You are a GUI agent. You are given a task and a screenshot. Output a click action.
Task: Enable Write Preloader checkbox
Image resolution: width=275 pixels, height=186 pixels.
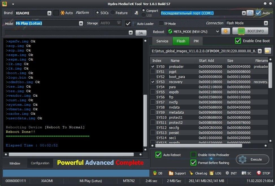pos(193,155)
